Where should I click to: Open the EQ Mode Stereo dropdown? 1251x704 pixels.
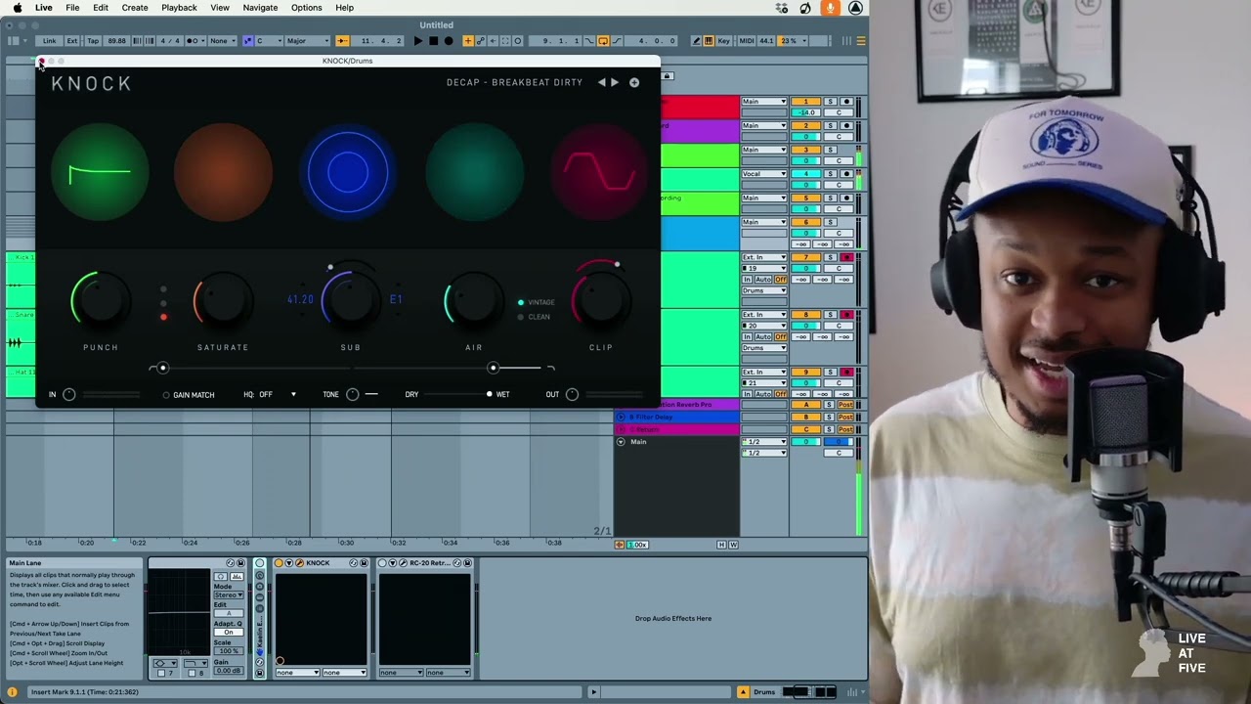click(229, 595)
